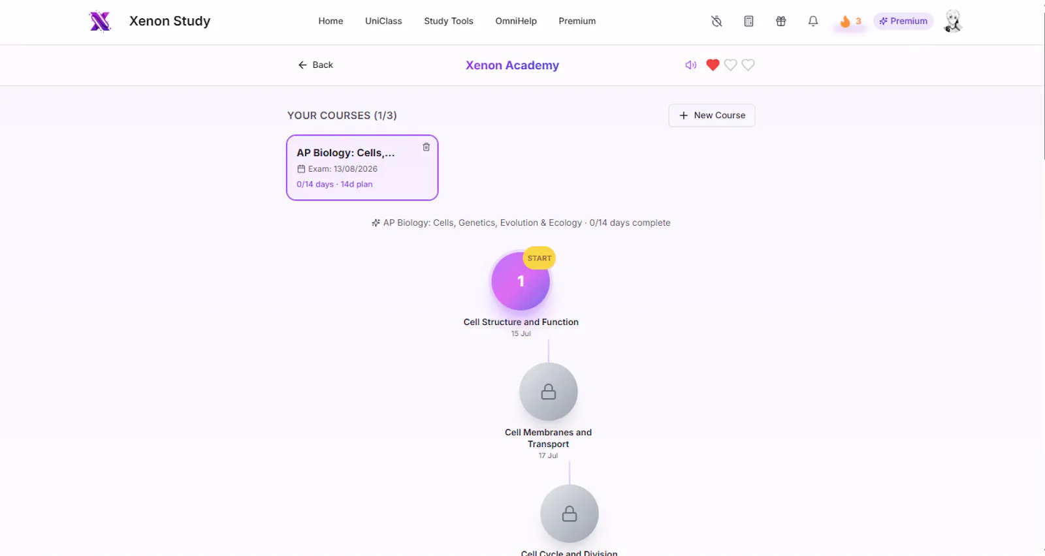Screen dimensions: 1045x556
Task: Create a New Course
Action: tap(712, 115)
